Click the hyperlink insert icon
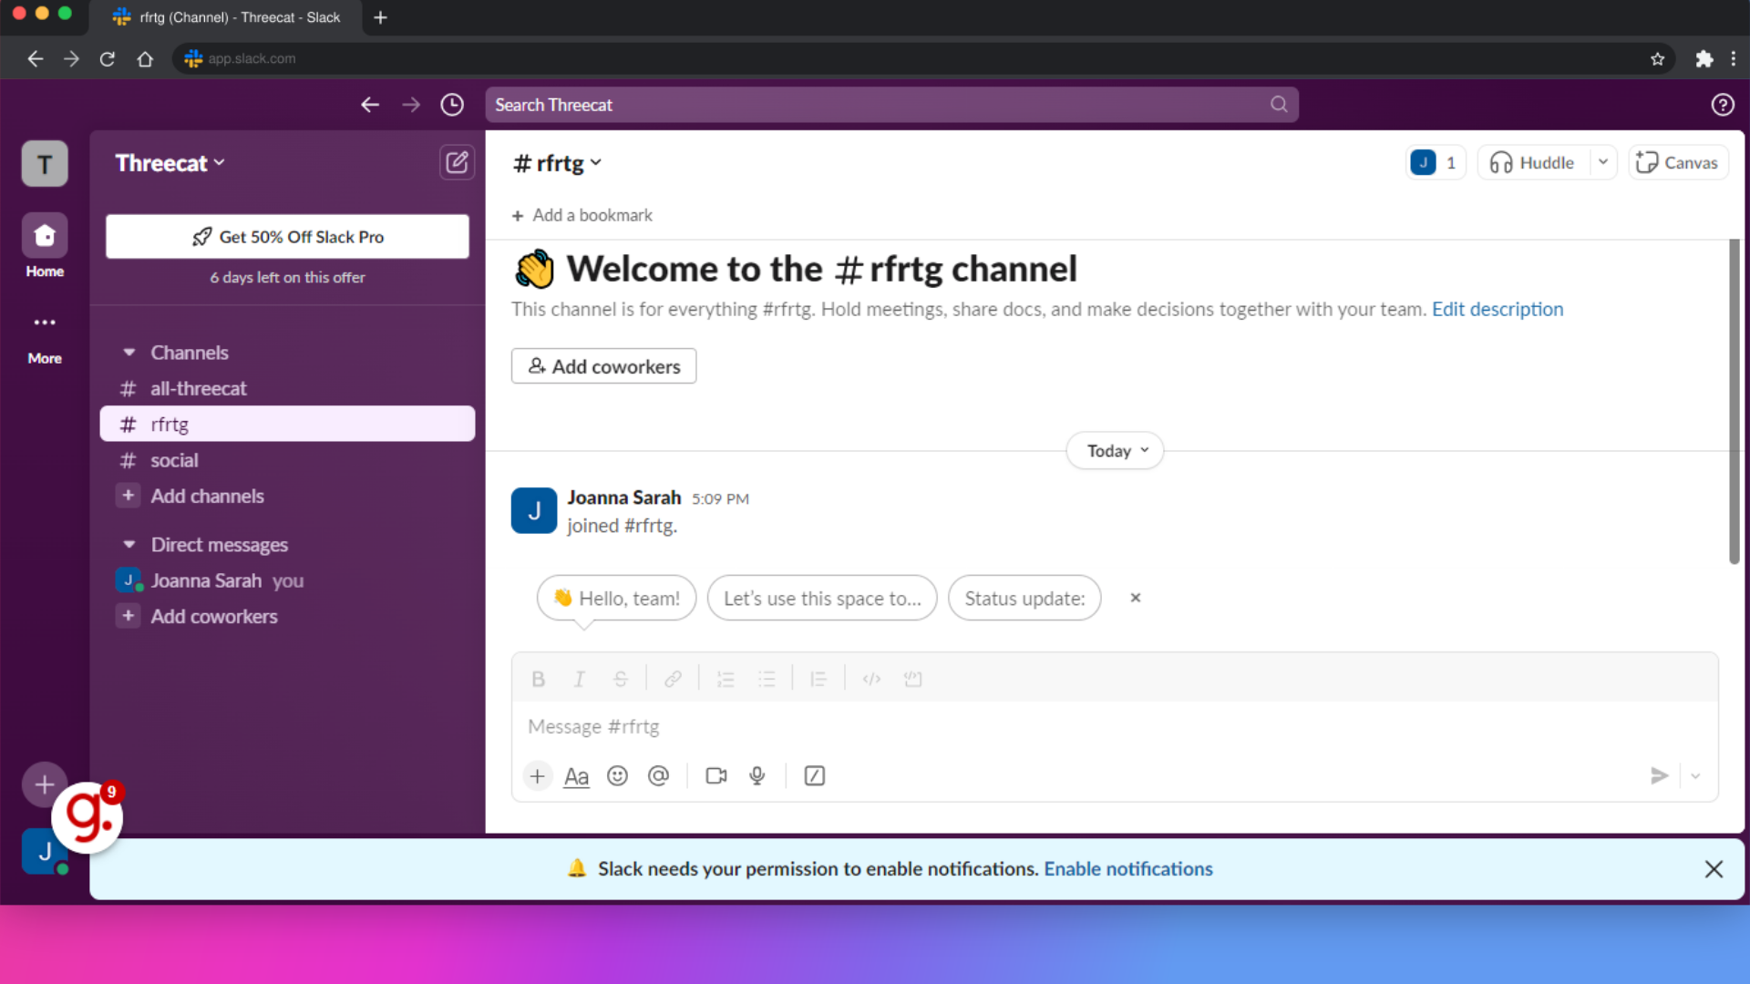The height and width of the screenshot is (984, 1750). (673, 679)
